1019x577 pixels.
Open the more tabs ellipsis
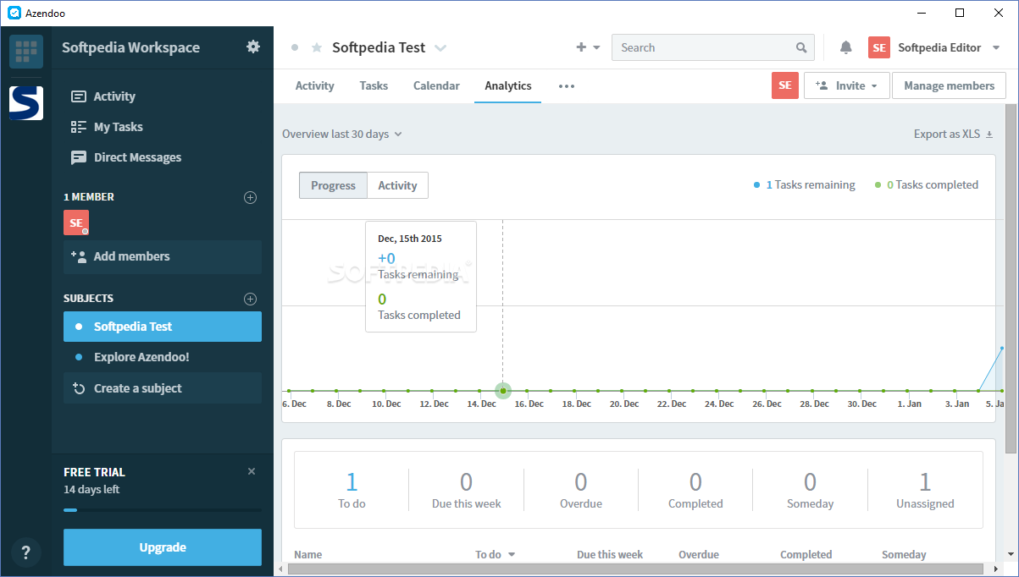[x=567, y=86]
